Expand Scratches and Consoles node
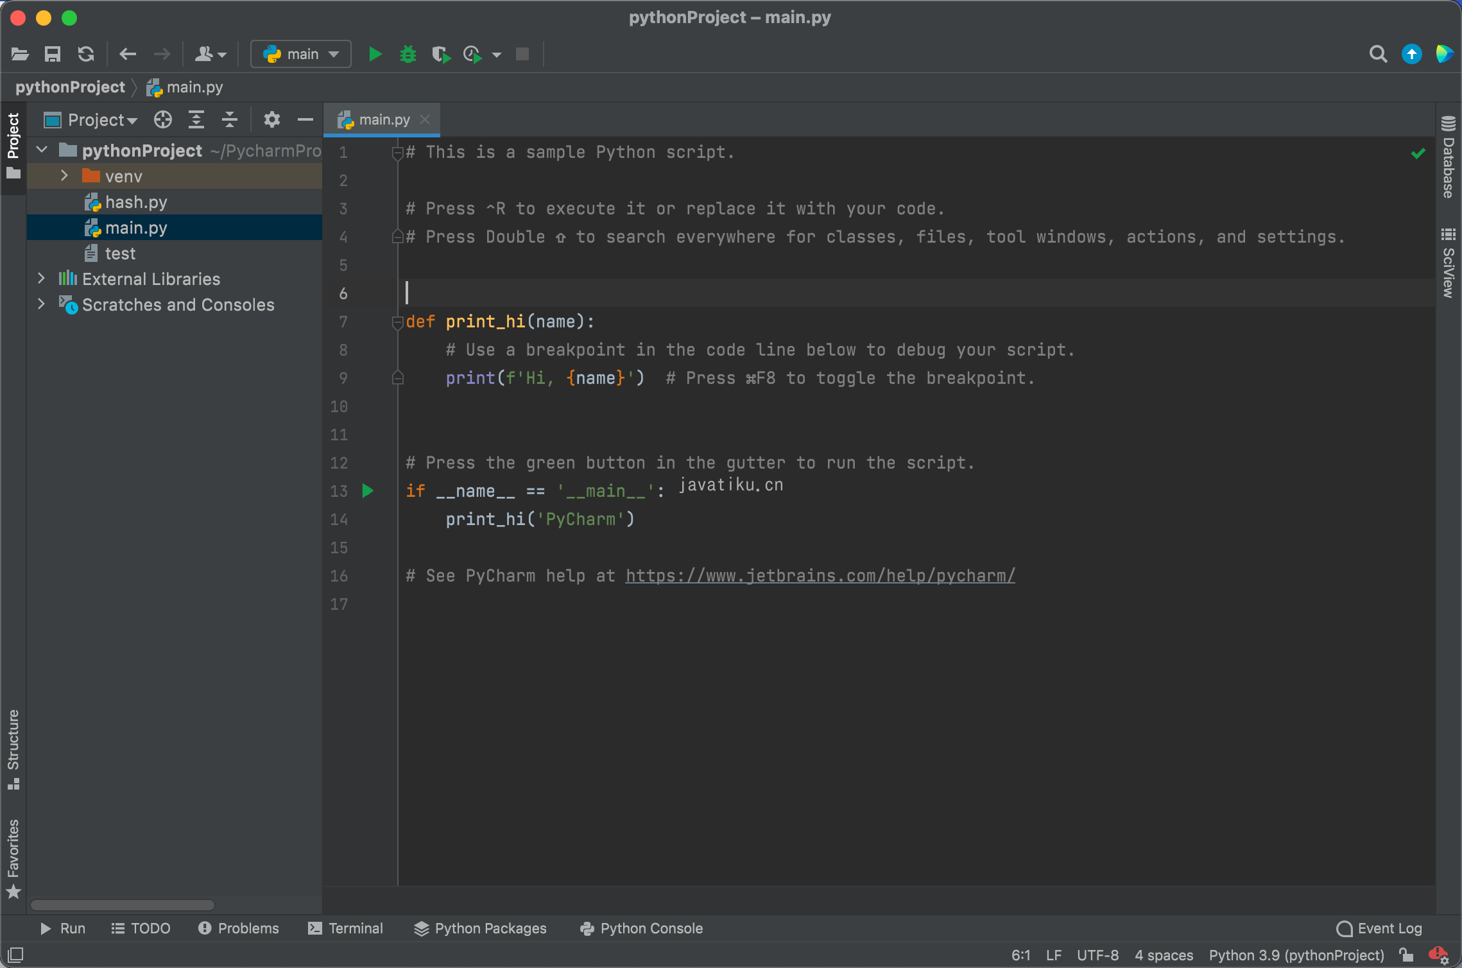Viewport: 1462px width, 968px height. tap(42, 304)
